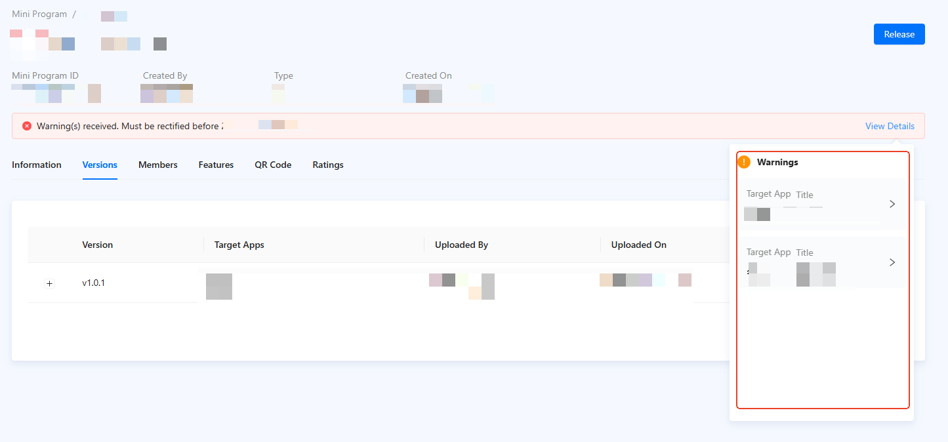Image resolution: width=948 pixels, height=442 pixels.
Task: Expand the v1.0.1 row with the plus icon
Action: [49, 283]
